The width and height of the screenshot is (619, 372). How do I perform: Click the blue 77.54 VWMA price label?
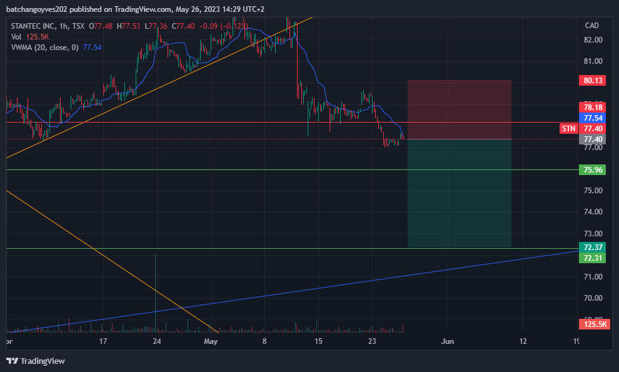(x=592, y=118)
